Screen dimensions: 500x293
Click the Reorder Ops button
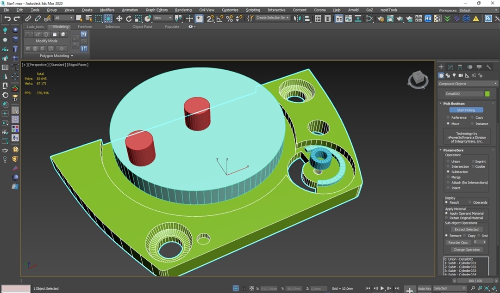458,242
